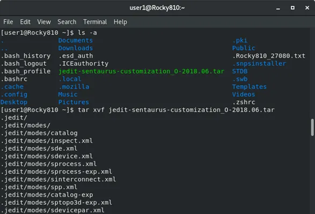
Task: Click the green jedit tar file name in listing
Action: (141, 71)
